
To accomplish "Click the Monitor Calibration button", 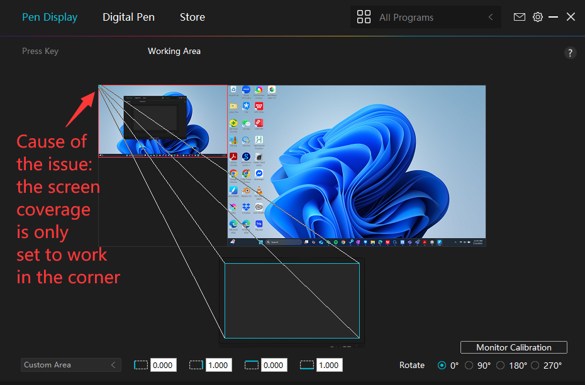I will click(x=514, y=347).
